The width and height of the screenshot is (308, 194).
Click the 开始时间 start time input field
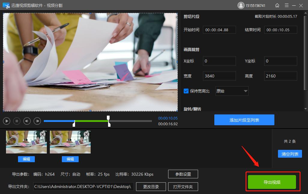(219, 29)
